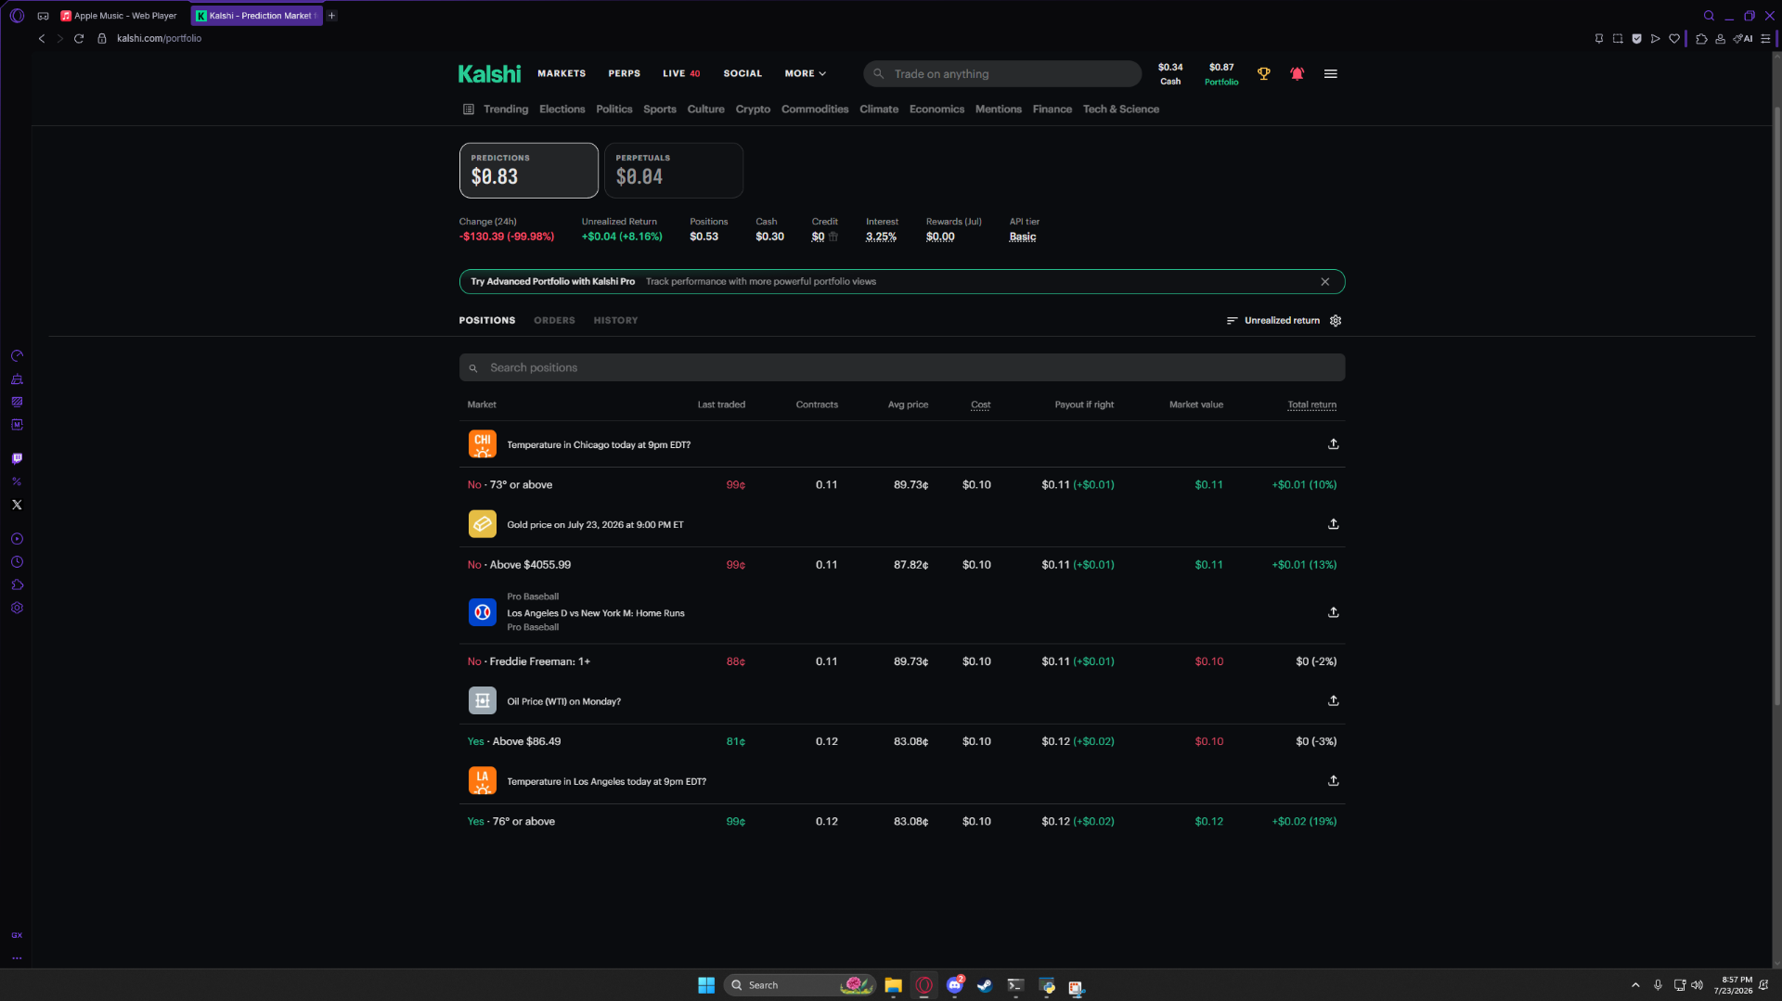The height and width of the screenshot is (1001, 1782).
Task: Select the Perpetuals portfolio card
Action: pyautogui.click(x=674, y=171)
